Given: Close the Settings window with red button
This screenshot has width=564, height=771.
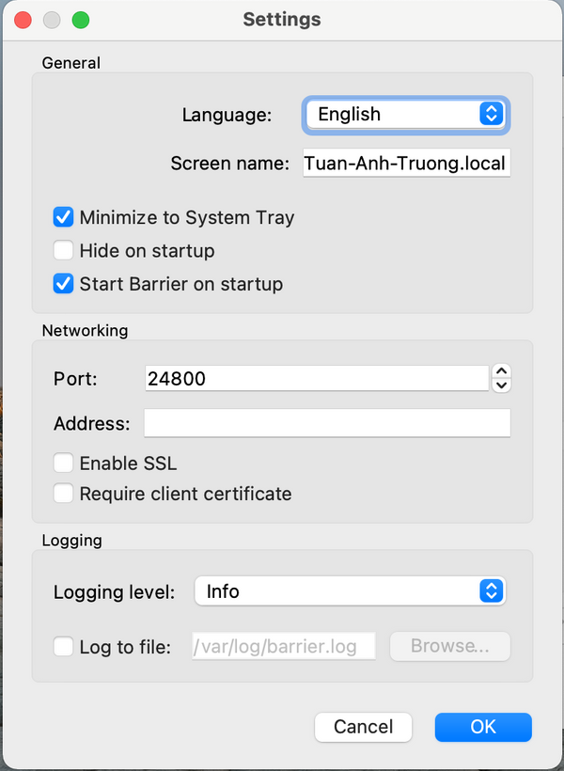Looking at the screenshot, I should point(23,20).
